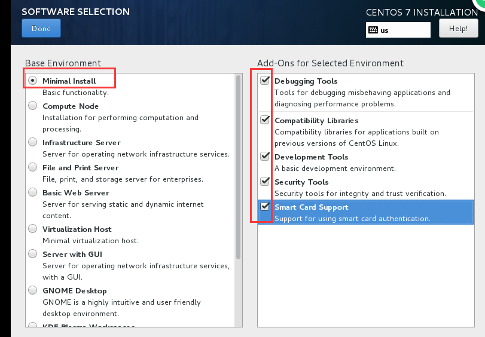Viewport: 485px width, 337px height.
Task: Click the 'File and Print Server' label
Action: coord(81,167)
